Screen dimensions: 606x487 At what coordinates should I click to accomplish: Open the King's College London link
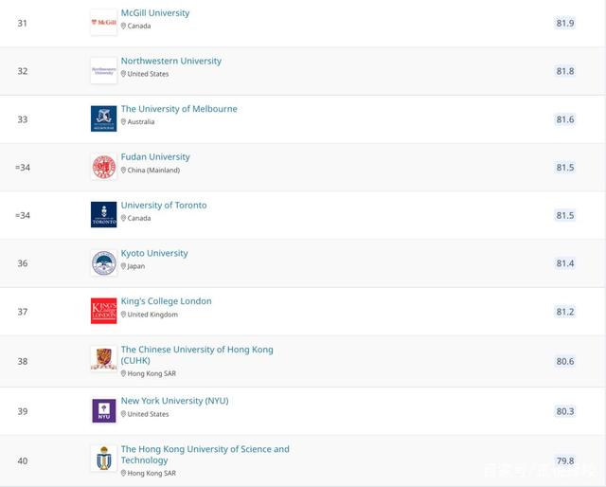pos(167,301)
